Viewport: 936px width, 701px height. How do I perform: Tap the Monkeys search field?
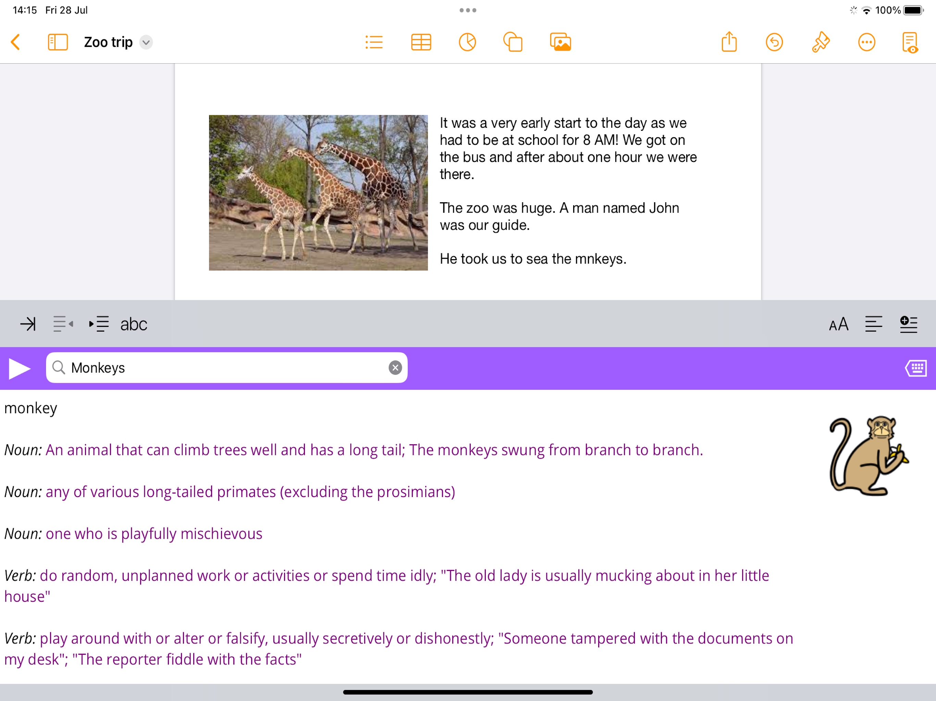click(x=227, y=368)
